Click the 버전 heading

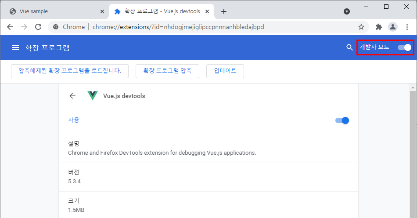click(74, 172)
